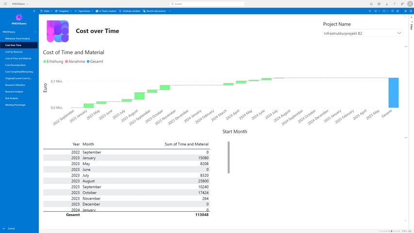Image resolution: width=414 pixels, height=233 pixels.
Task: Click the reset report icon
Action: (370, 11)
